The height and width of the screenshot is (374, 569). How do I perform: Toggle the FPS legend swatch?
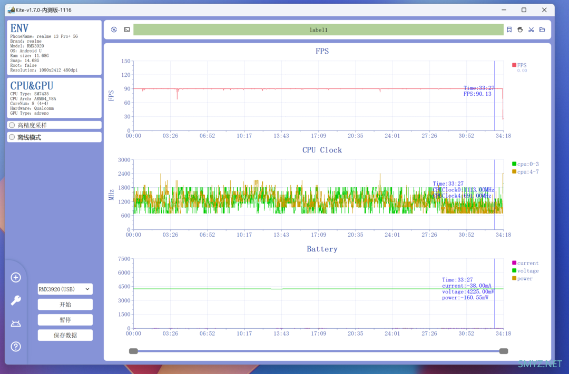click(514, 65)
